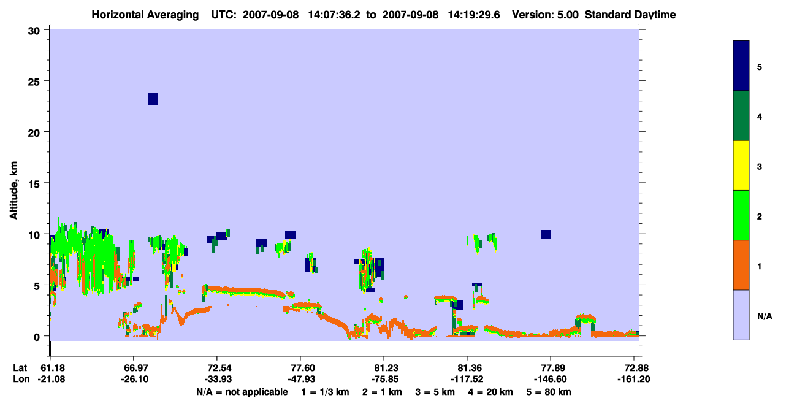Click the blue square at 10 km near latitude 77.89
This screenshot has height=409, width=797.
(546, 234)
